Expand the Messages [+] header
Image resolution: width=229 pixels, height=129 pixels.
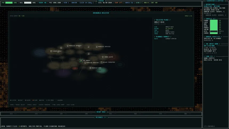click(101, 117)
